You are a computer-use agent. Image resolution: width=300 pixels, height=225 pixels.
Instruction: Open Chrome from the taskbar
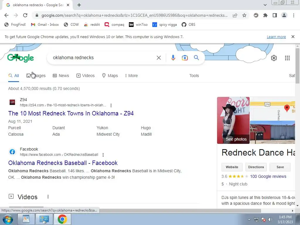click(x=62, y=219)
